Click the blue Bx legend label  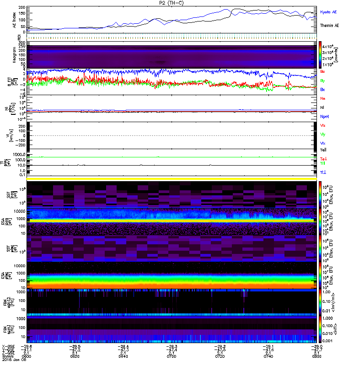pyautogui.click(x=322, y=89)
